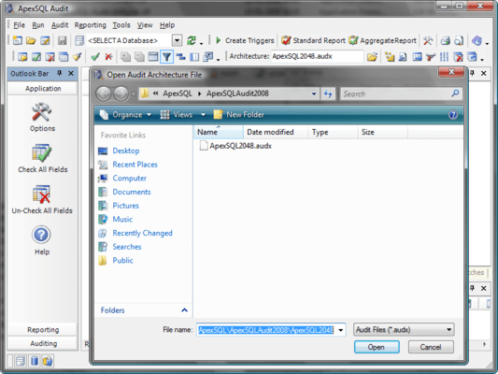Image resolution: width=498 pixels, height=374 pixels.
Task: Click the open folder icon in top toolbar
Action: click(31, 40)
